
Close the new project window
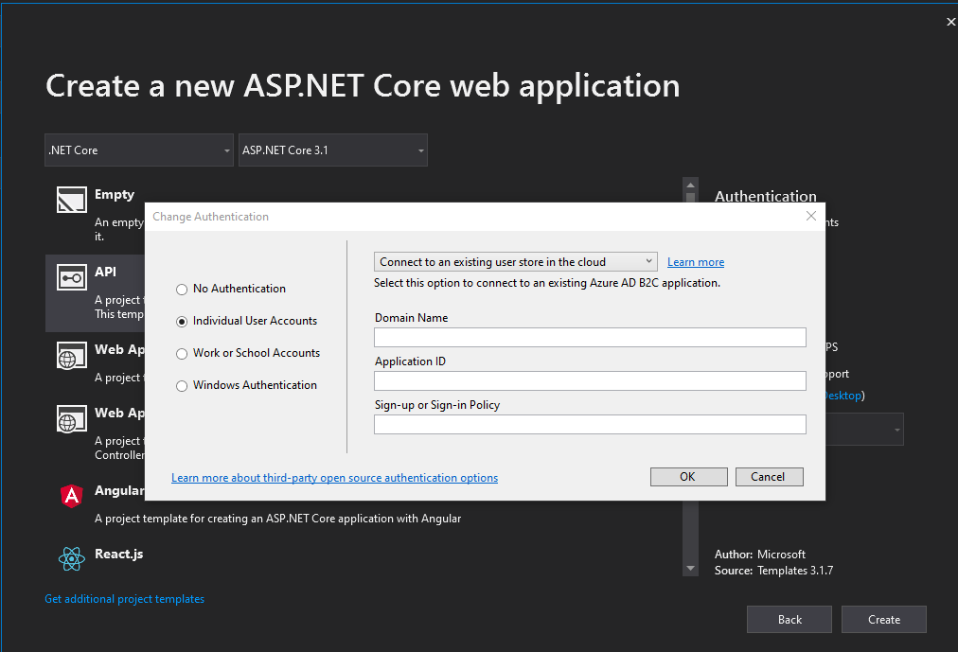pyautogui.click(x=950, y=22)
